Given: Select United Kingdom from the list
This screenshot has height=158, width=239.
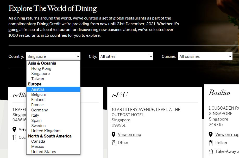Looking at the screenshot, I should coord(53,131).
